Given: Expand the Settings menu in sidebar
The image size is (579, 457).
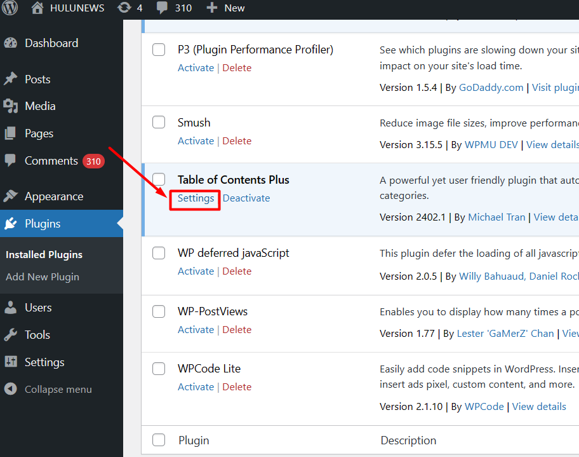Looking at the screenshot, I should coord(44,362).
